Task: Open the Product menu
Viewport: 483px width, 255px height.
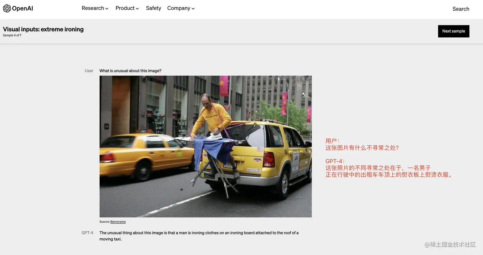Action: pos(125,8)
